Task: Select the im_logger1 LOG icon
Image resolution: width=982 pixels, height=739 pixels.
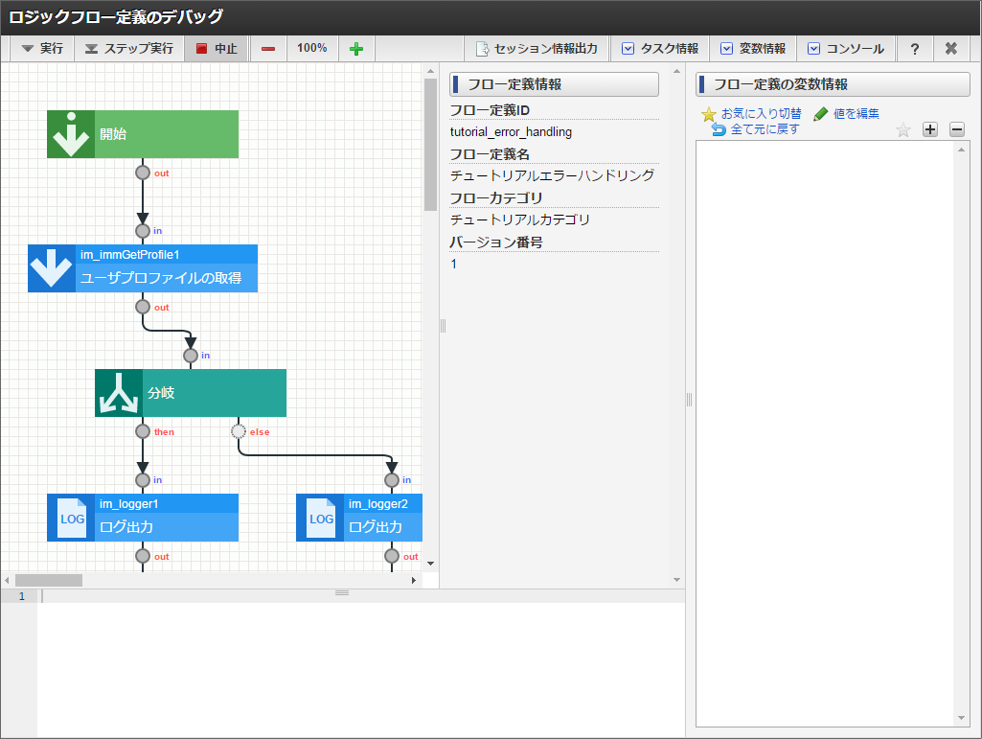Action: [71, 518]
